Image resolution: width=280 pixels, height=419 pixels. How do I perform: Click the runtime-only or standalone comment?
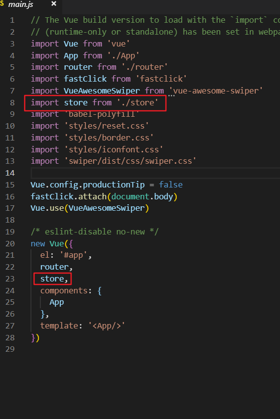[155, 32]
